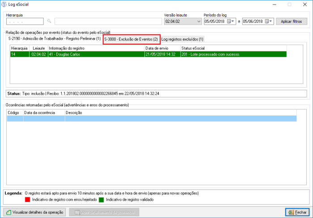Image resolution: width=313 pixels, height=218 pixels.
Task: Switch to S-2190 Admissão de Trabalhador tab
Action: tap(55, 39)
